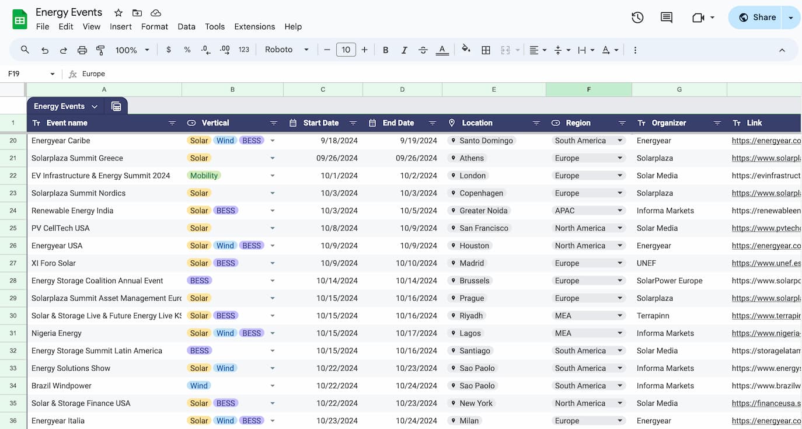Open Region dropdown for Energyear Caribe row
802x429 pixels.
[x=620, y=141]
